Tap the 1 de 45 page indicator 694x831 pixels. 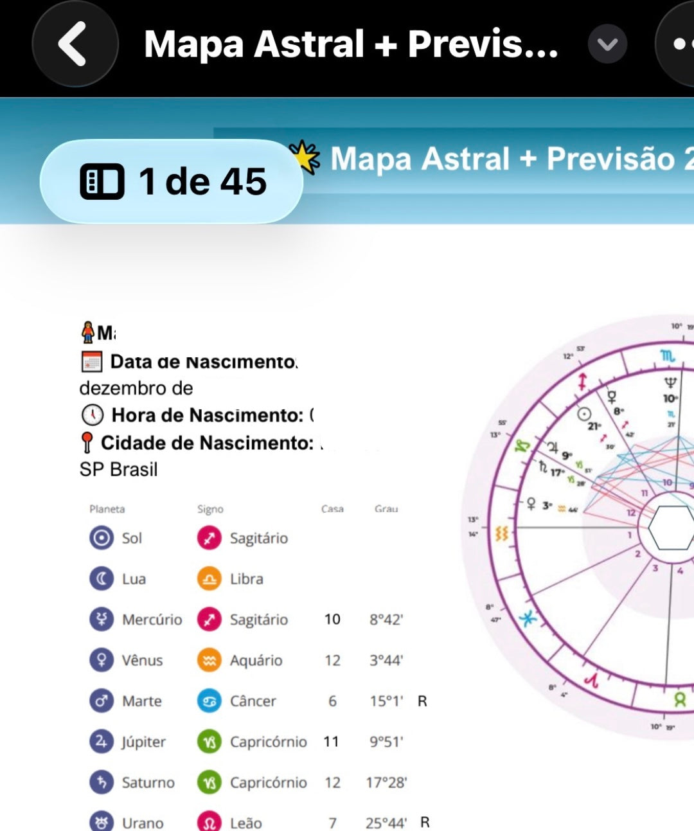pyautogui.click(x=172, y=181)
